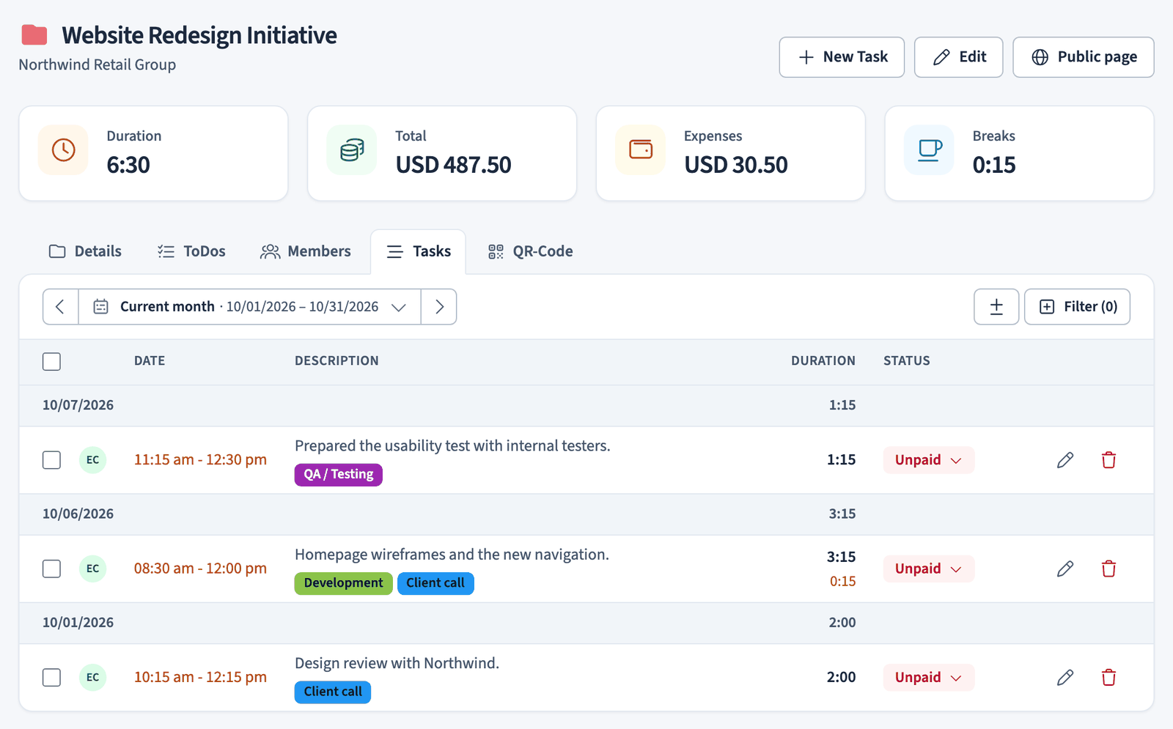Screen dimensions: 1173x729
Task: Edit the Design review with Northwind task
Action: click(x=1065, y=678)
